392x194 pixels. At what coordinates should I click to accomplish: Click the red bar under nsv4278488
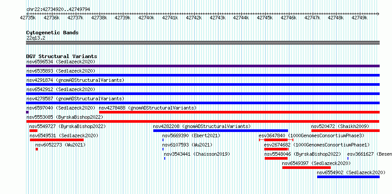(239, 112)
